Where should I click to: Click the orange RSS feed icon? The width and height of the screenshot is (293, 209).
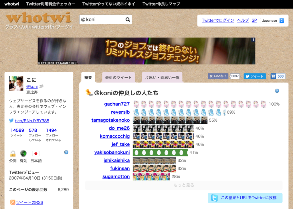tap(13, 202)
